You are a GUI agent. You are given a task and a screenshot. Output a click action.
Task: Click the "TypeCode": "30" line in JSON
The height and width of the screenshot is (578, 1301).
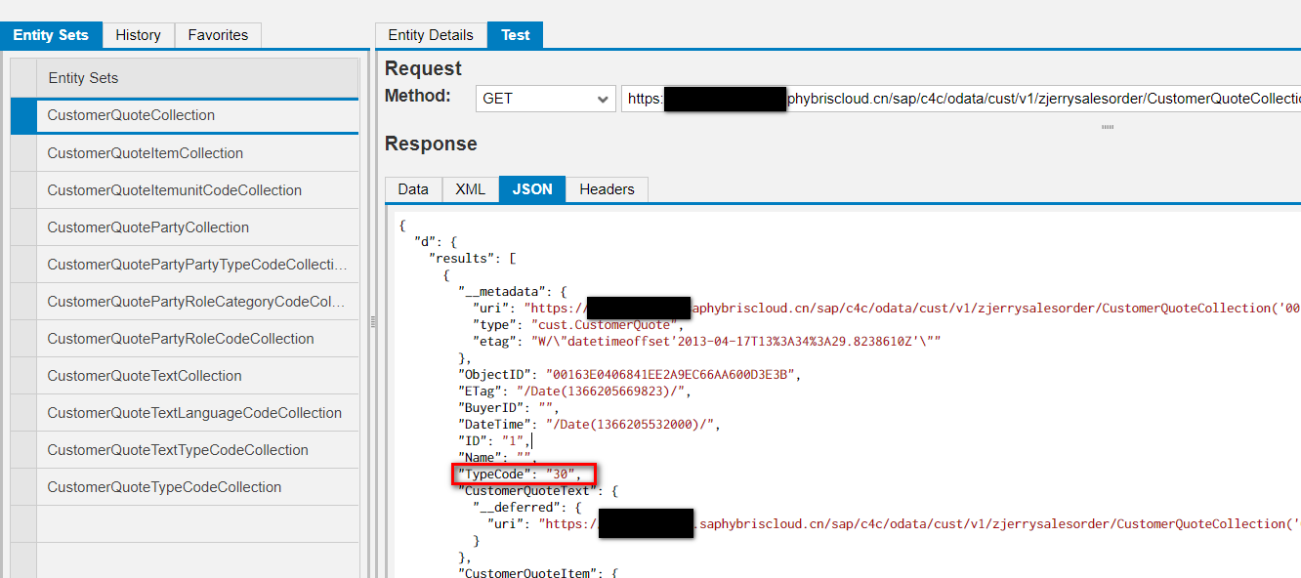(x=520, y=474)
